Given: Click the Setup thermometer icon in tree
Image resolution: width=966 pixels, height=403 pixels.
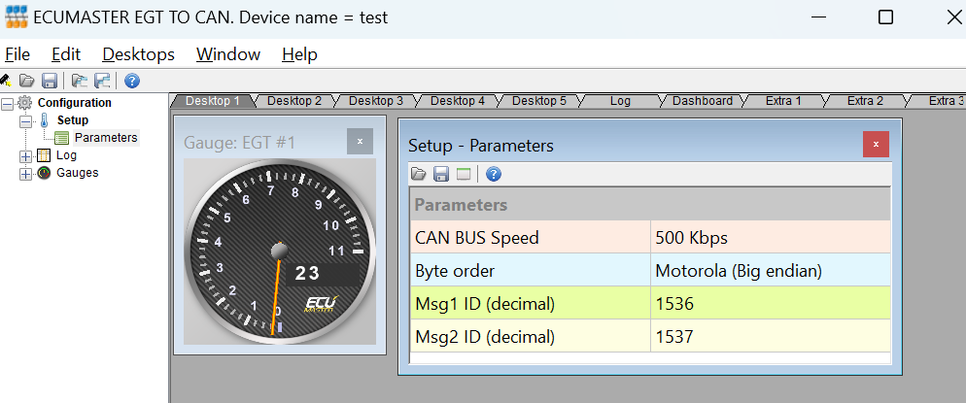Looking at the screenshot, I should click(x=44, y=120).
